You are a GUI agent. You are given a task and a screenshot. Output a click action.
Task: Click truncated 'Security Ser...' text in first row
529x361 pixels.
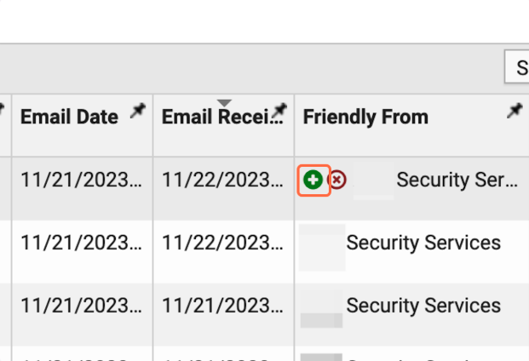[457, 180]
